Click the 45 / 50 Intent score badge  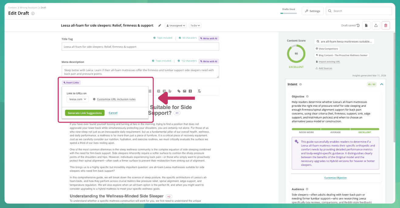point(371,84)
